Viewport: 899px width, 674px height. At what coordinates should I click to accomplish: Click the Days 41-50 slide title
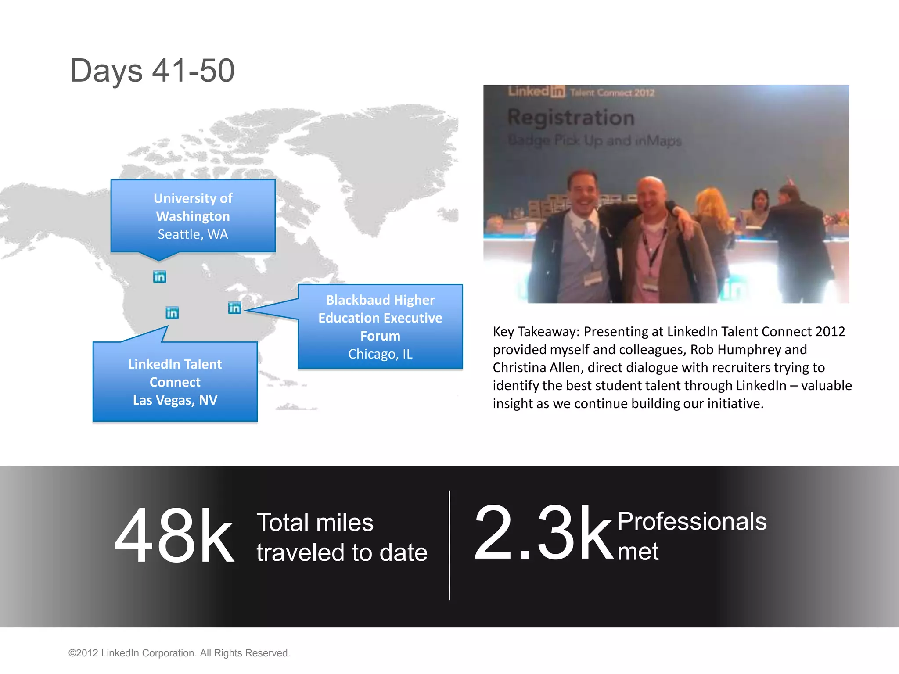152,71
